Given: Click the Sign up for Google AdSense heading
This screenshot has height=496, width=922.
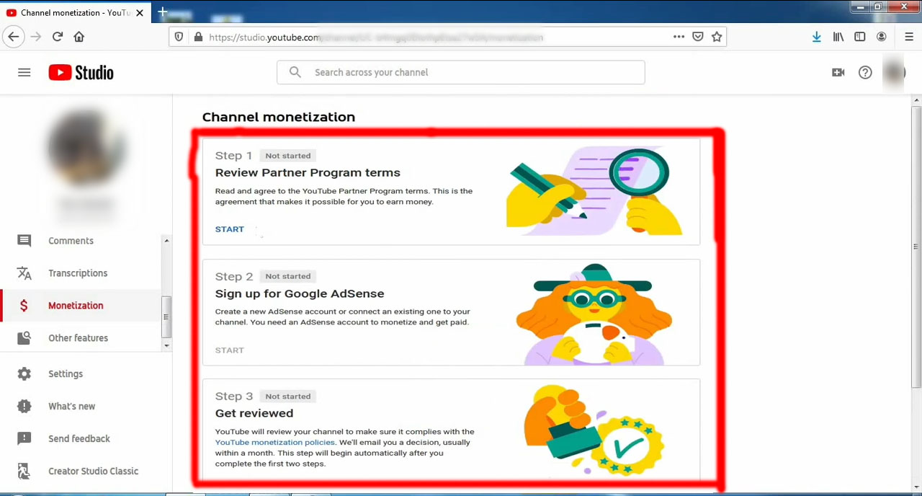Looking at the screenshot, I should [x=300, y=293].
